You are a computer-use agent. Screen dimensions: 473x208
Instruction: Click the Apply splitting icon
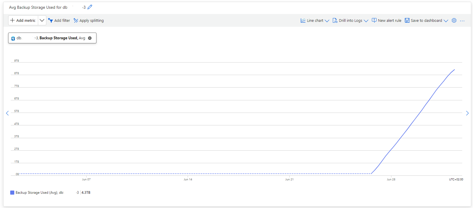tap(76, 20)
